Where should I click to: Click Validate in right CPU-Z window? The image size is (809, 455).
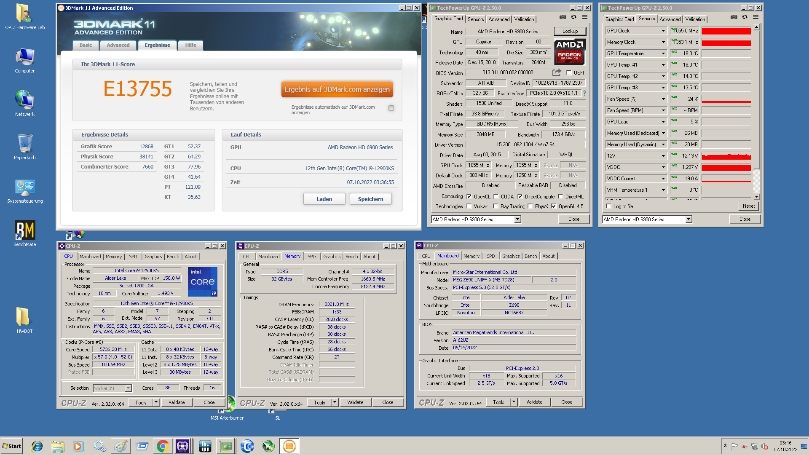point(534,402)
